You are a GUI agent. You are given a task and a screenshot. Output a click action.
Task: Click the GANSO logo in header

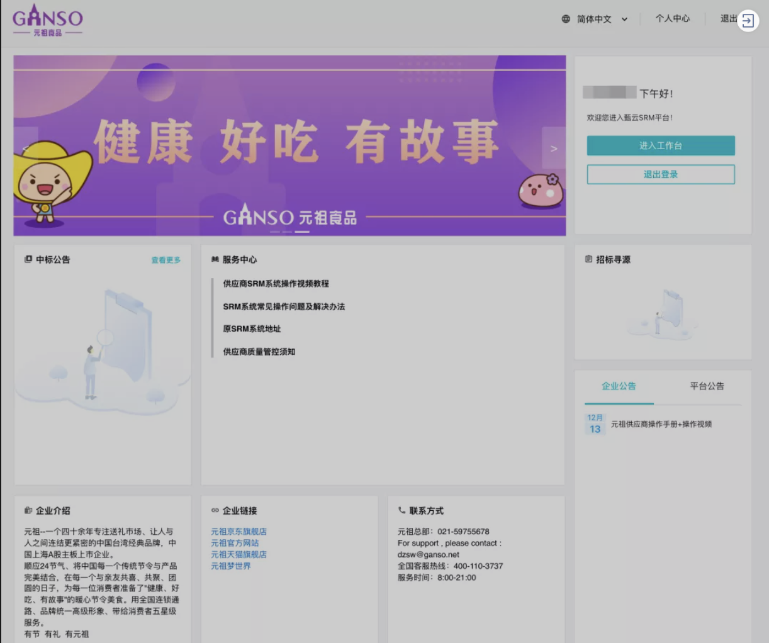[48, 21]
